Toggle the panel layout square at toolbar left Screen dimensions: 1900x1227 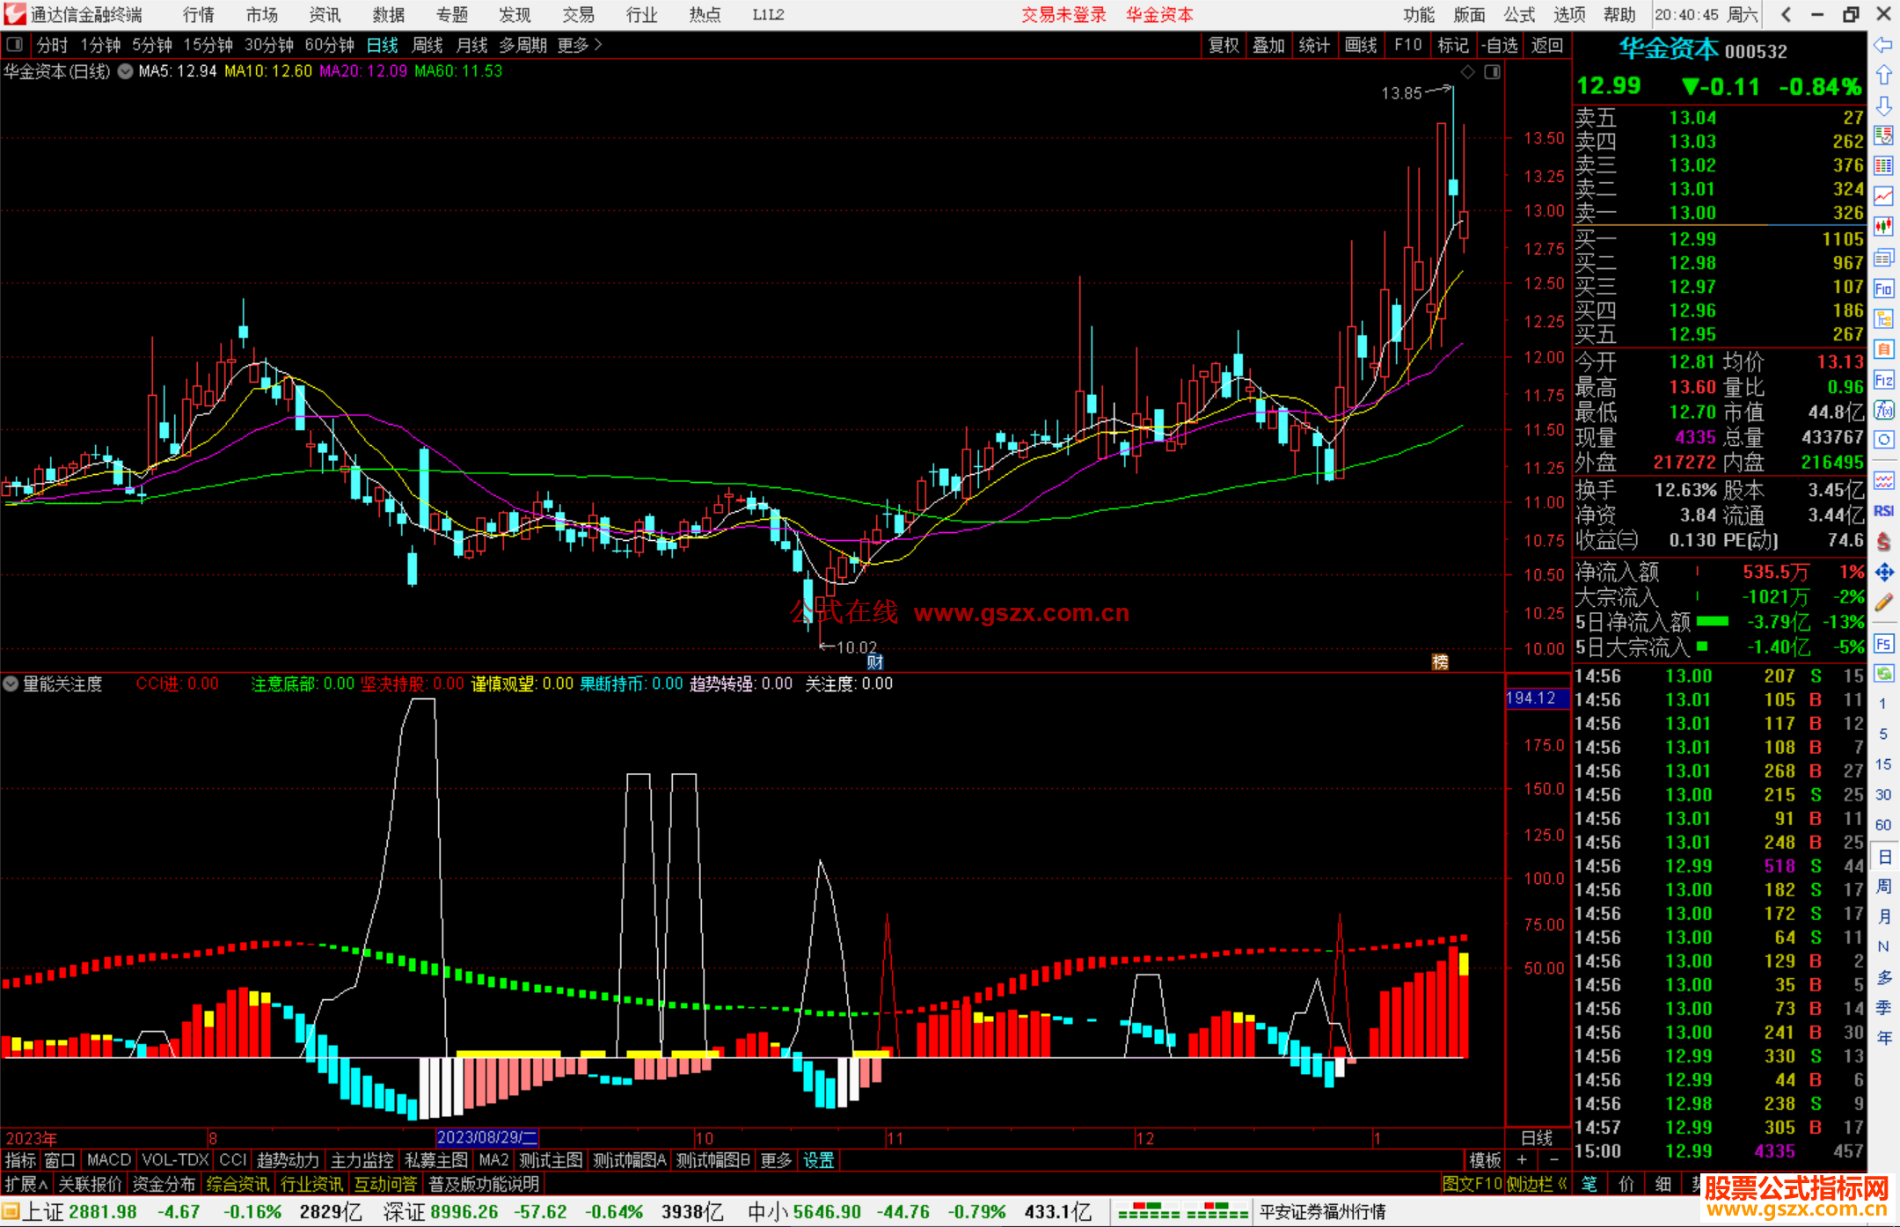[x=14, y=44]
